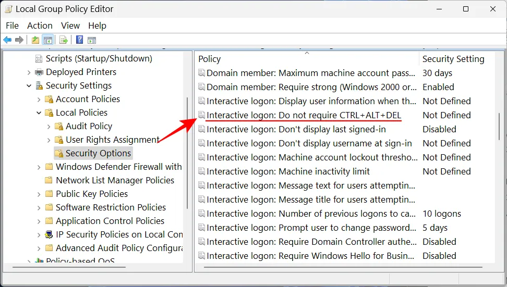Select Interactive logon: Don't display last signed-in

pos(296,130)
